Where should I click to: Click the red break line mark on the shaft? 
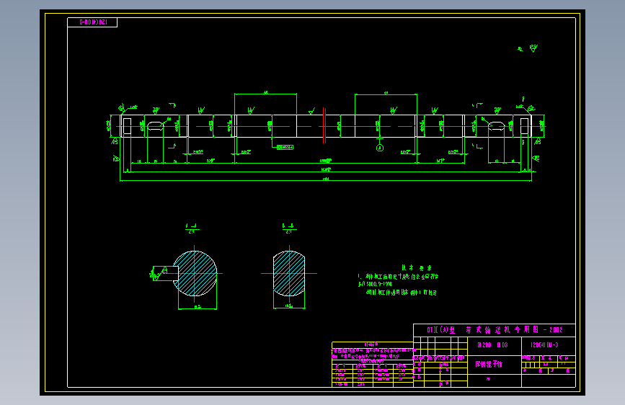pyautogui.click(x=324, y=125)
